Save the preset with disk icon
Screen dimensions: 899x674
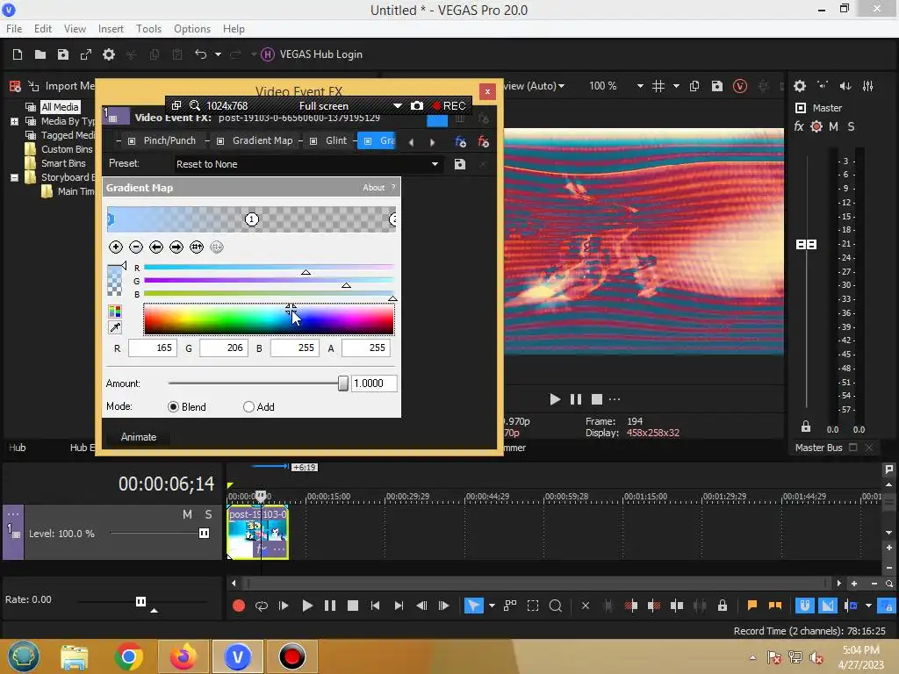[460, 164]
